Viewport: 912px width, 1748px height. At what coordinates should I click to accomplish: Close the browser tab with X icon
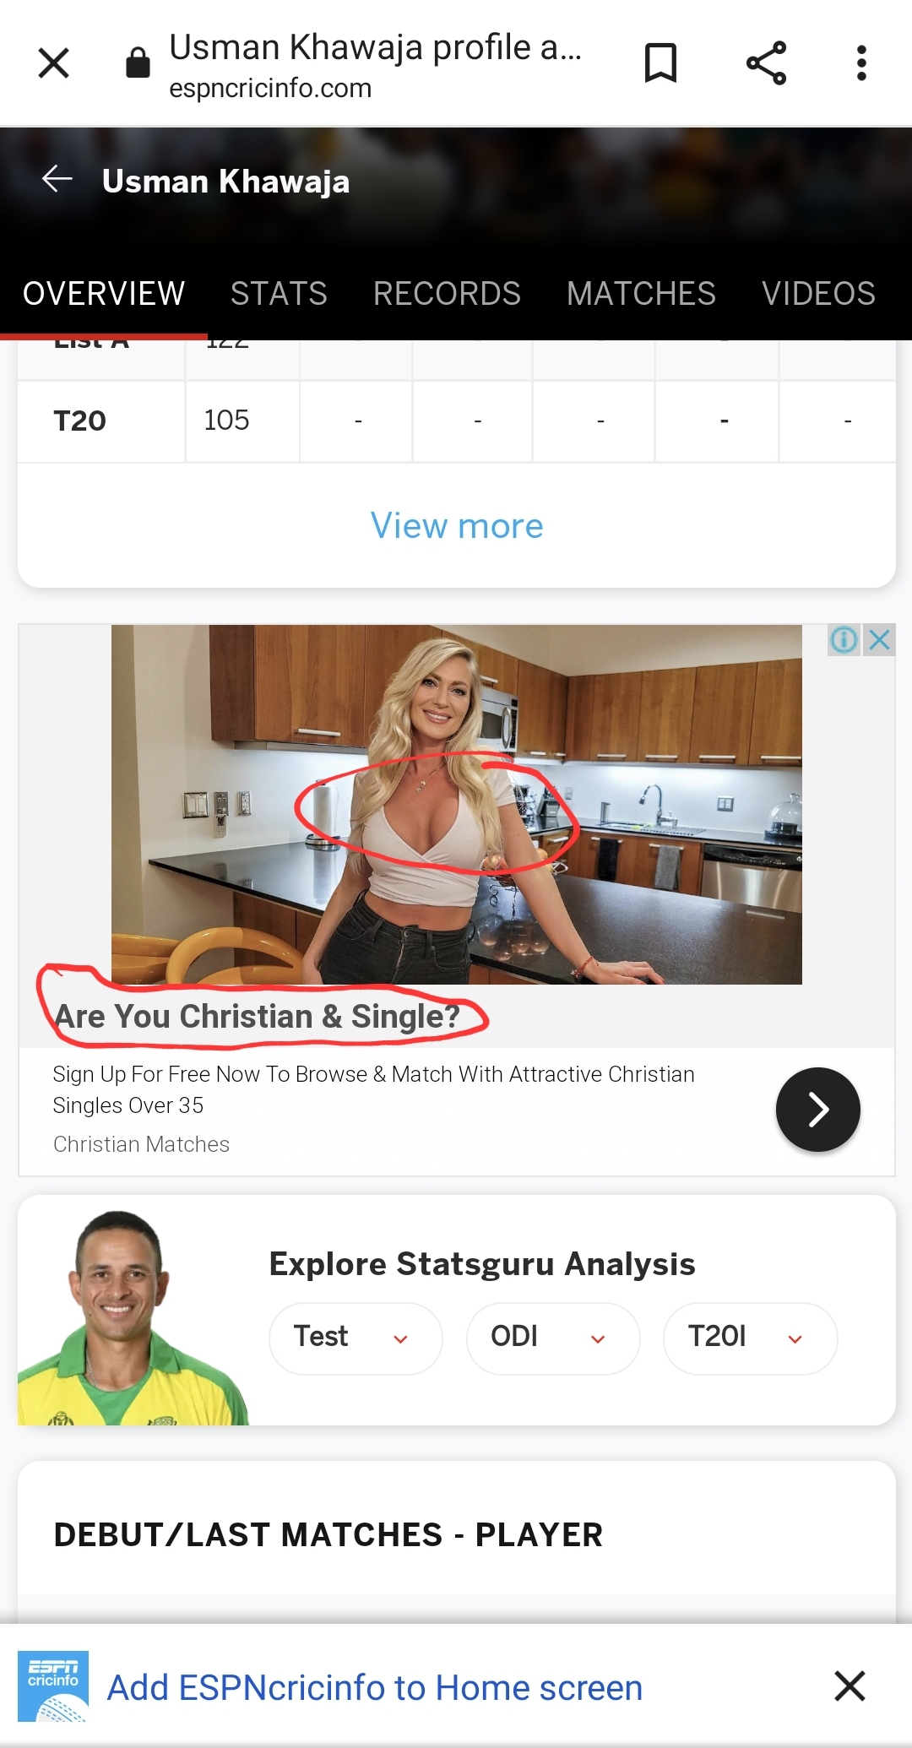pyautogui.click(x=54, y=63)
